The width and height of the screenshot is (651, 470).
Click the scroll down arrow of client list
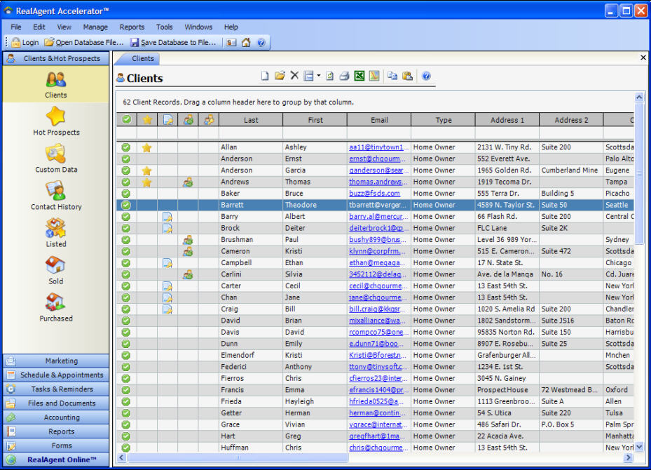(639, 447)
